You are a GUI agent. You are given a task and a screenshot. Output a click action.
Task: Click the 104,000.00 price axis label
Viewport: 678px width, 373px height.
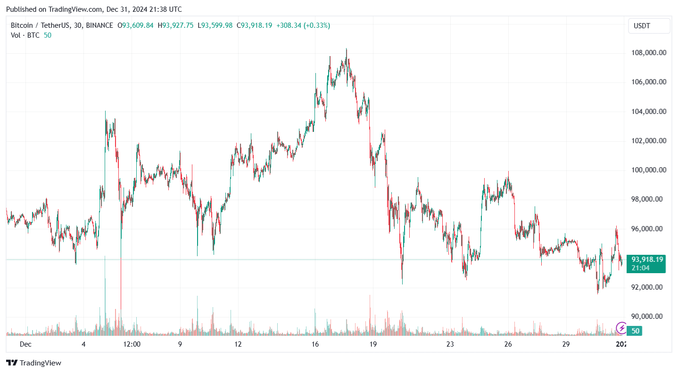(x=649, y=112)
